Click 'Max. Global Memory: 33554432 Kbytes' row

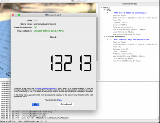click(129, 30)
